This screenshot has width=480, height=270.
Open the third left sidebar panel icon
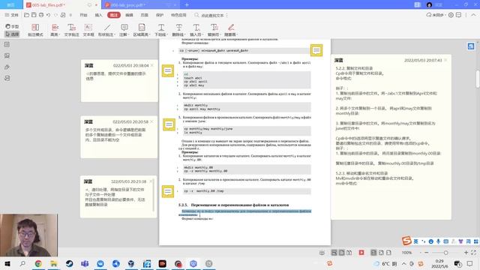click(x=7, y=67)
